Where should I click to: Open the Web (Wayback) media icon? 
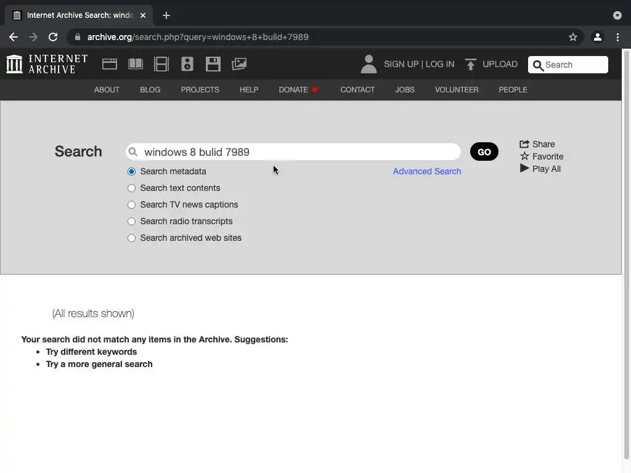[110, 64]
